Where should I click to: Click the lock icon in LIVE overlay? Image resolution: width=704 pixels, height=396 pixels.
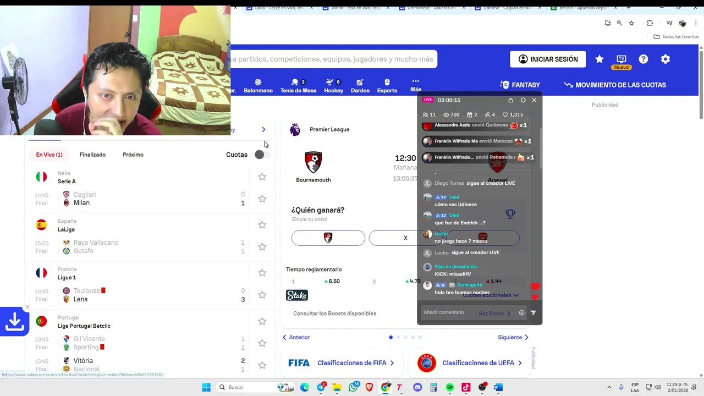tap(510, 100)
